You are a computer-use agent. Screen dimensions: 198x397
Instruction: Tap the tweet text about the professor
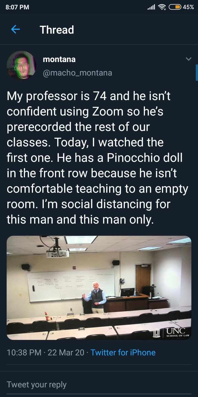(98, 158)
